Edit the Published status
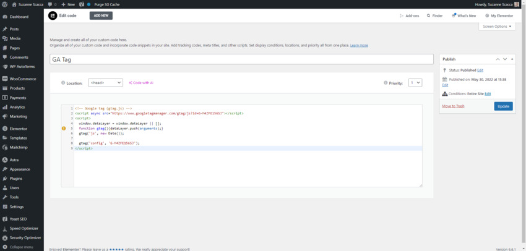This screenshot has height=251, width=526. [480, 70]
